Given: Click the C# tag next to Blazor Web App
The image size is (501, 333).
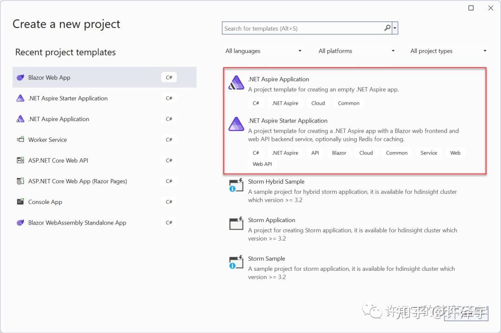Looking at the screenshot, I should tap(169, 77).
